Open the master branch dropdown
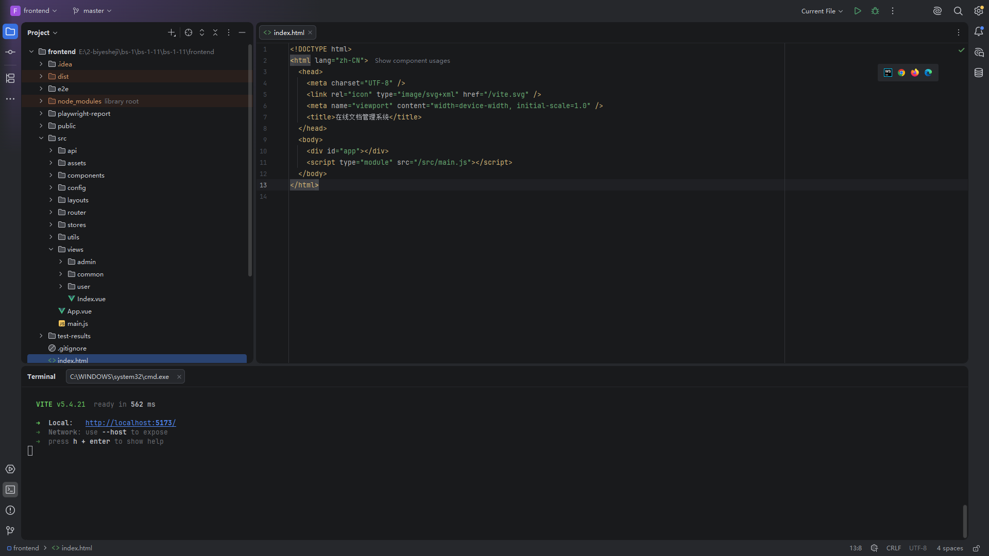Viewport: 989px width, 556px height. point(92,11)
